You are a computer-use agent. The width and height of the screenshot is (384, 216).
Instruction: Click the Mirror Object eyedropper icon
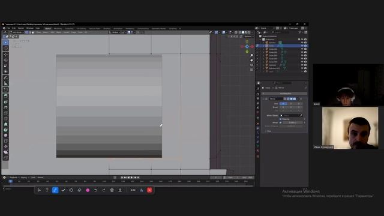point(301,115)
